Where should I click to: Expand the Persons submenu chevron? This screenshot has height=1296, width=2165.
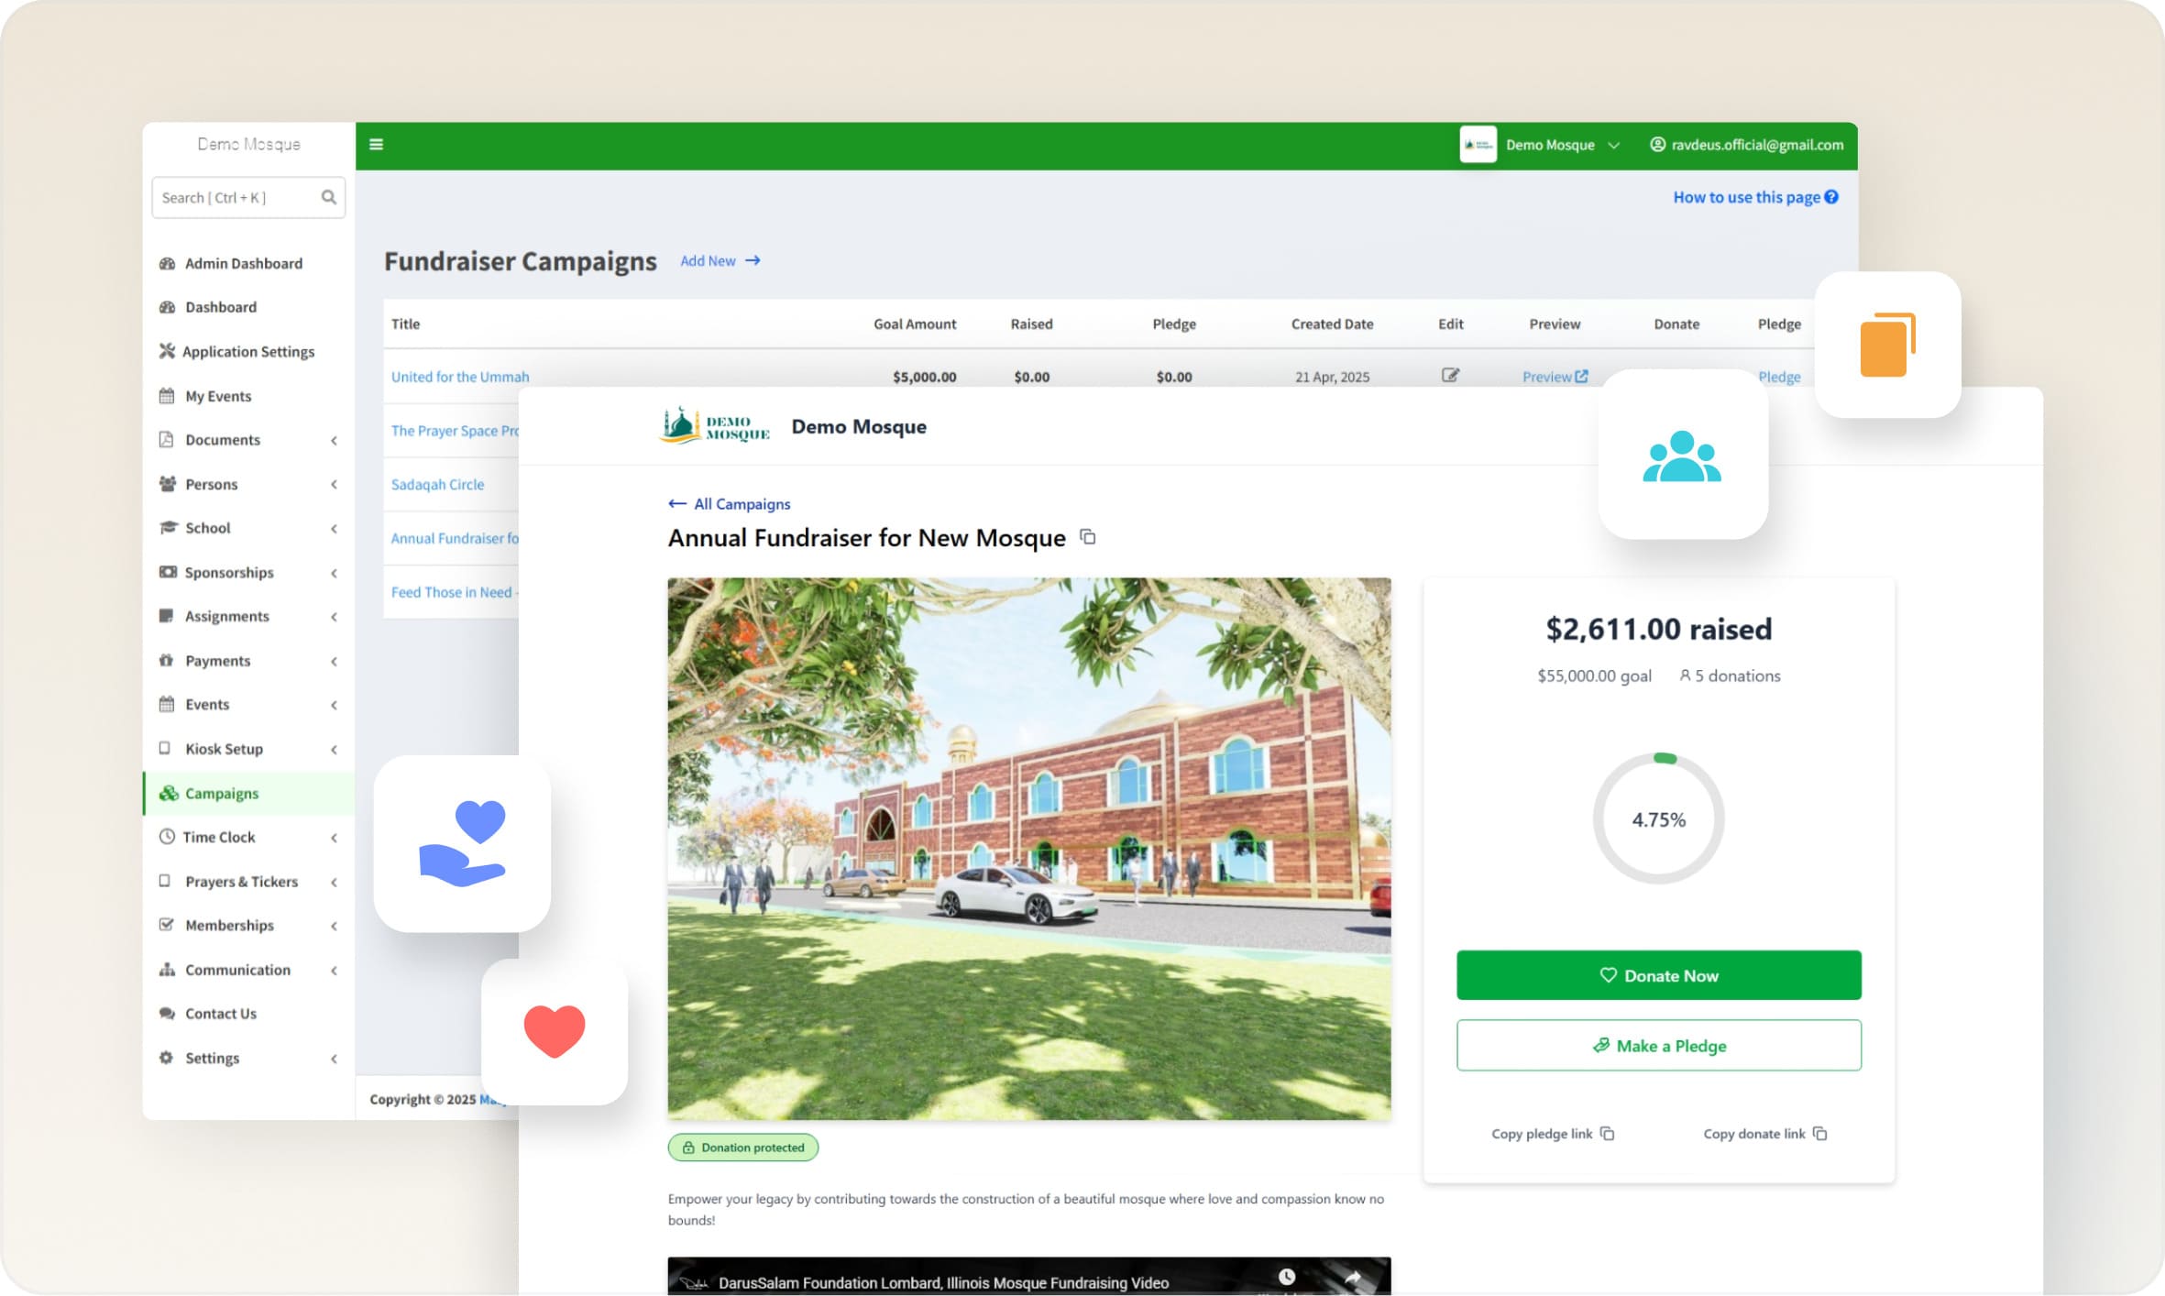pos(334,485)
